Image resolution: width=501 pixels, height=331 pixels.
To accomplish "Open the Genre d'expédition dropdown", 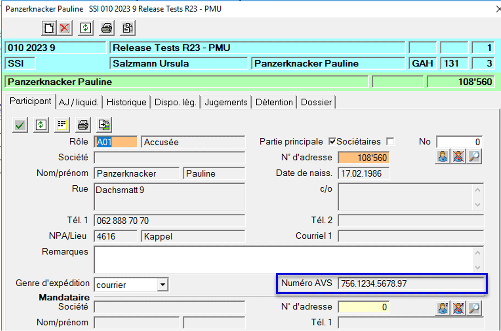I will point(163,284).
